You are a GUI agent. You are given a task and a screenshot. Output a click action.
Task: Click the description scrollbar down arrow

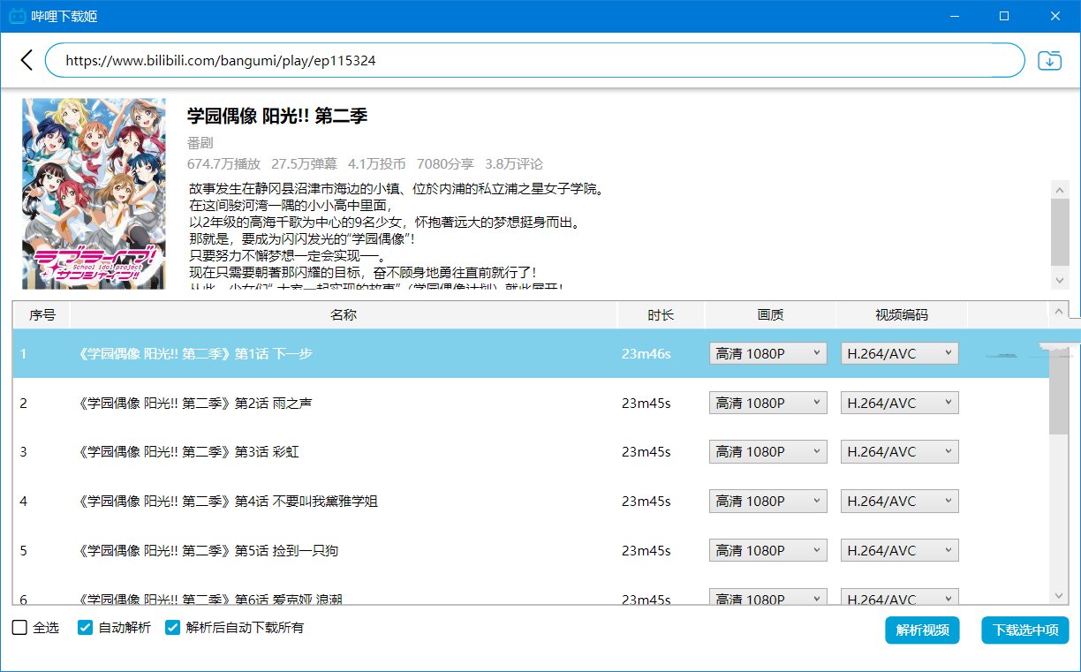(1059, 279)
